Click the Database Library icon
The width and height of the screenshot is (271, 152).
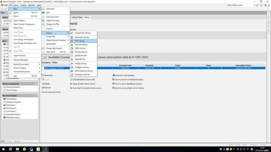pos(72,67)
